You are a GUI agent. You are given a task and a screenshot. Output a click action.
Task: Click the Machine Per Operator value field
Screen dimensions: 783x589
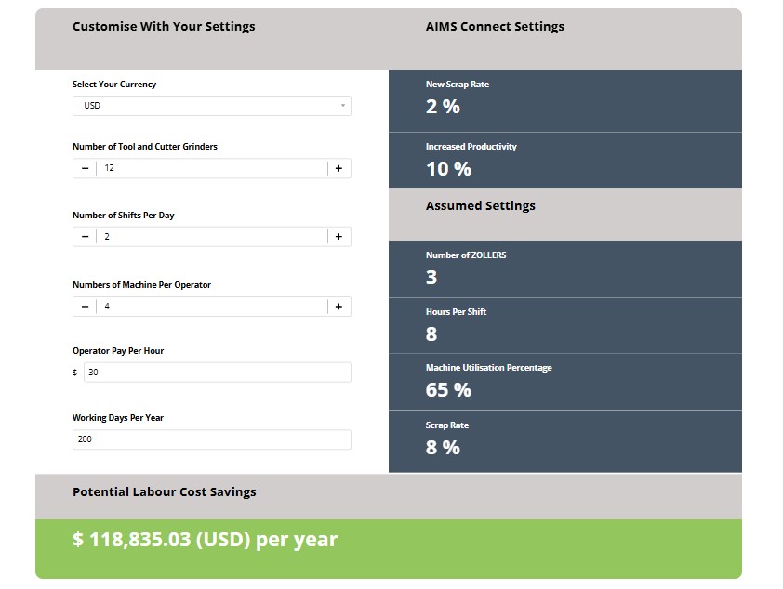(x=212, y=307)
